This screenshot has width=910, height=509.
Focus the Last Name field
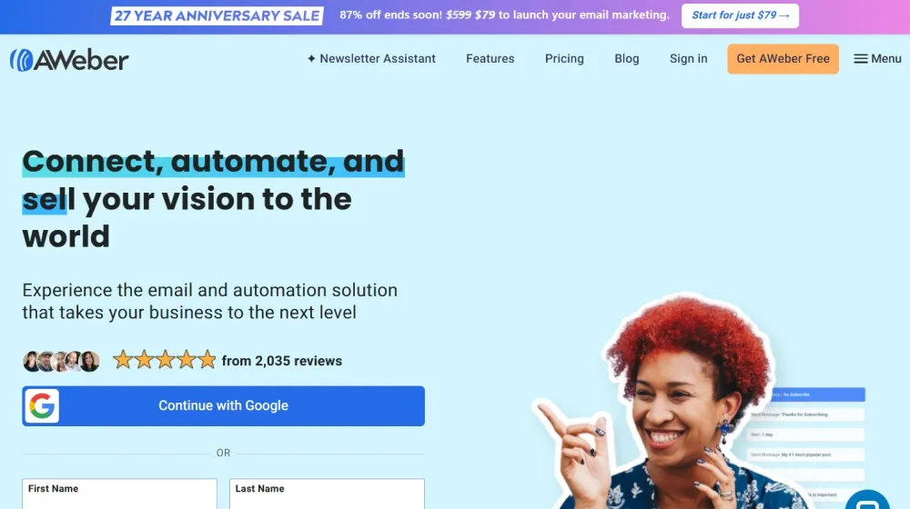(327, 494)
